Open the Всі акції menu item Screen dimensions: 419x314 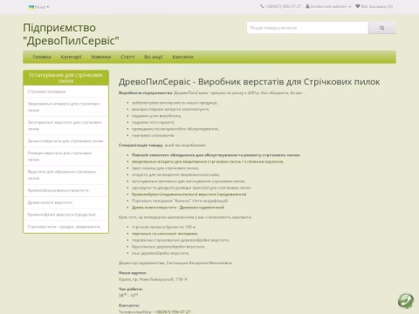point(154,57)
